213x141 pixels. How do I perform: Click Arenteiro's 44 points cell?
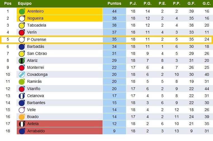tap(114, 11)
